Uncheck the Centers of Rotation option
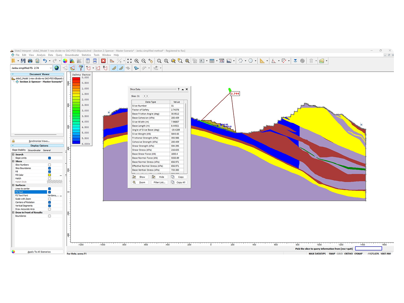Image resolution: width=404 pixels, height=303 pixels. [49, 202]
